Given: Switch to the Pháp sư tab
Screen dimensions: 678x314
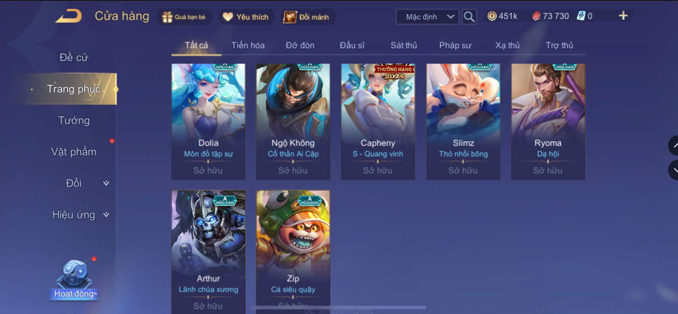Looking at the screenshot, I should pos(455,45).
